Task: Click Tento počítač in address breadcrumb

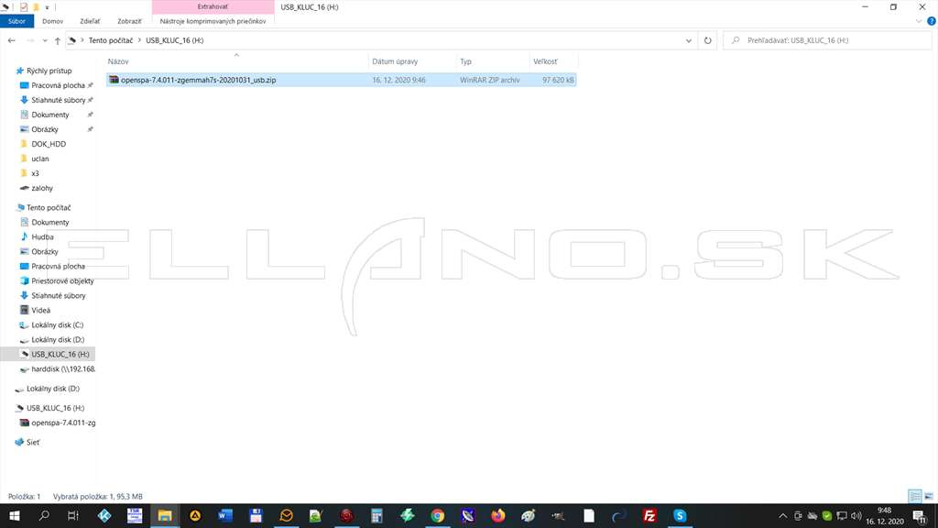Action: pyautogui.click(x=111, y=40)
